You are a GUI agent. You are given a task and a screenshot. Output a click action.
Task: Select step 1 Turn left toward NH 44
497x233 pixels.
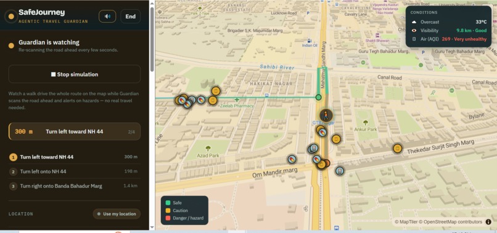(75, 157)
